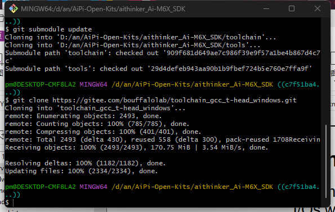Click "Submodule path 'tools': checked out" line

159,69
